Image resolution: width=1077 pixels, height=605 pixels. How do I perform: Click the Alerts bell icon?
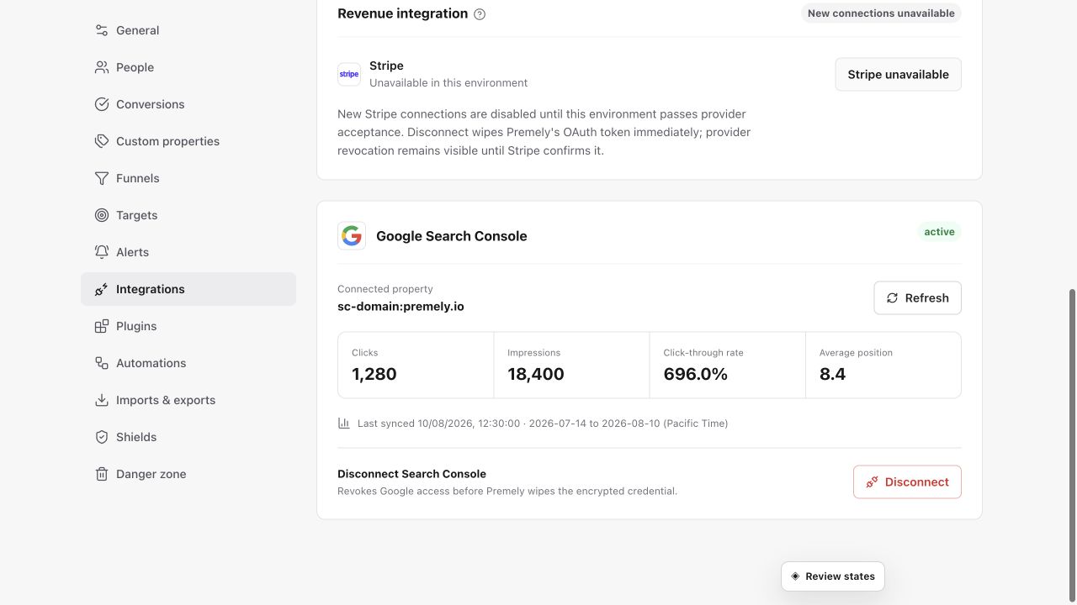point(102,252)
